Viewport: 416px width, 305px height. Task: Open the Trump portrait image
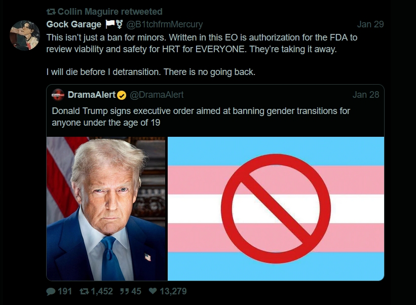tap(106, 209)
